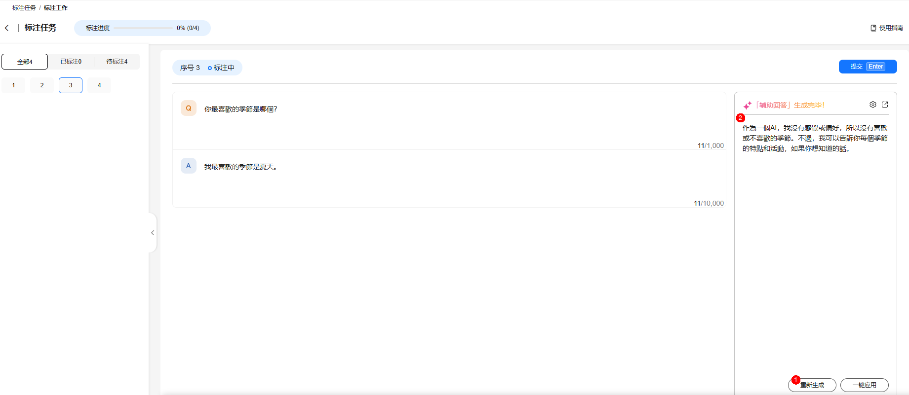Select item number 4 in list
909x395 pixels.
point(99,85)
